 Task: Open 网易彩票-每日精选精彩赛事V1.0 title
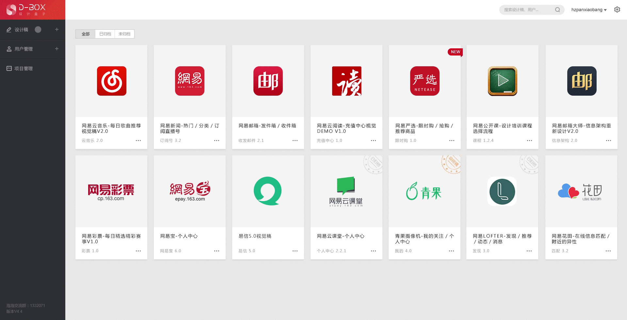pos(111,239)
